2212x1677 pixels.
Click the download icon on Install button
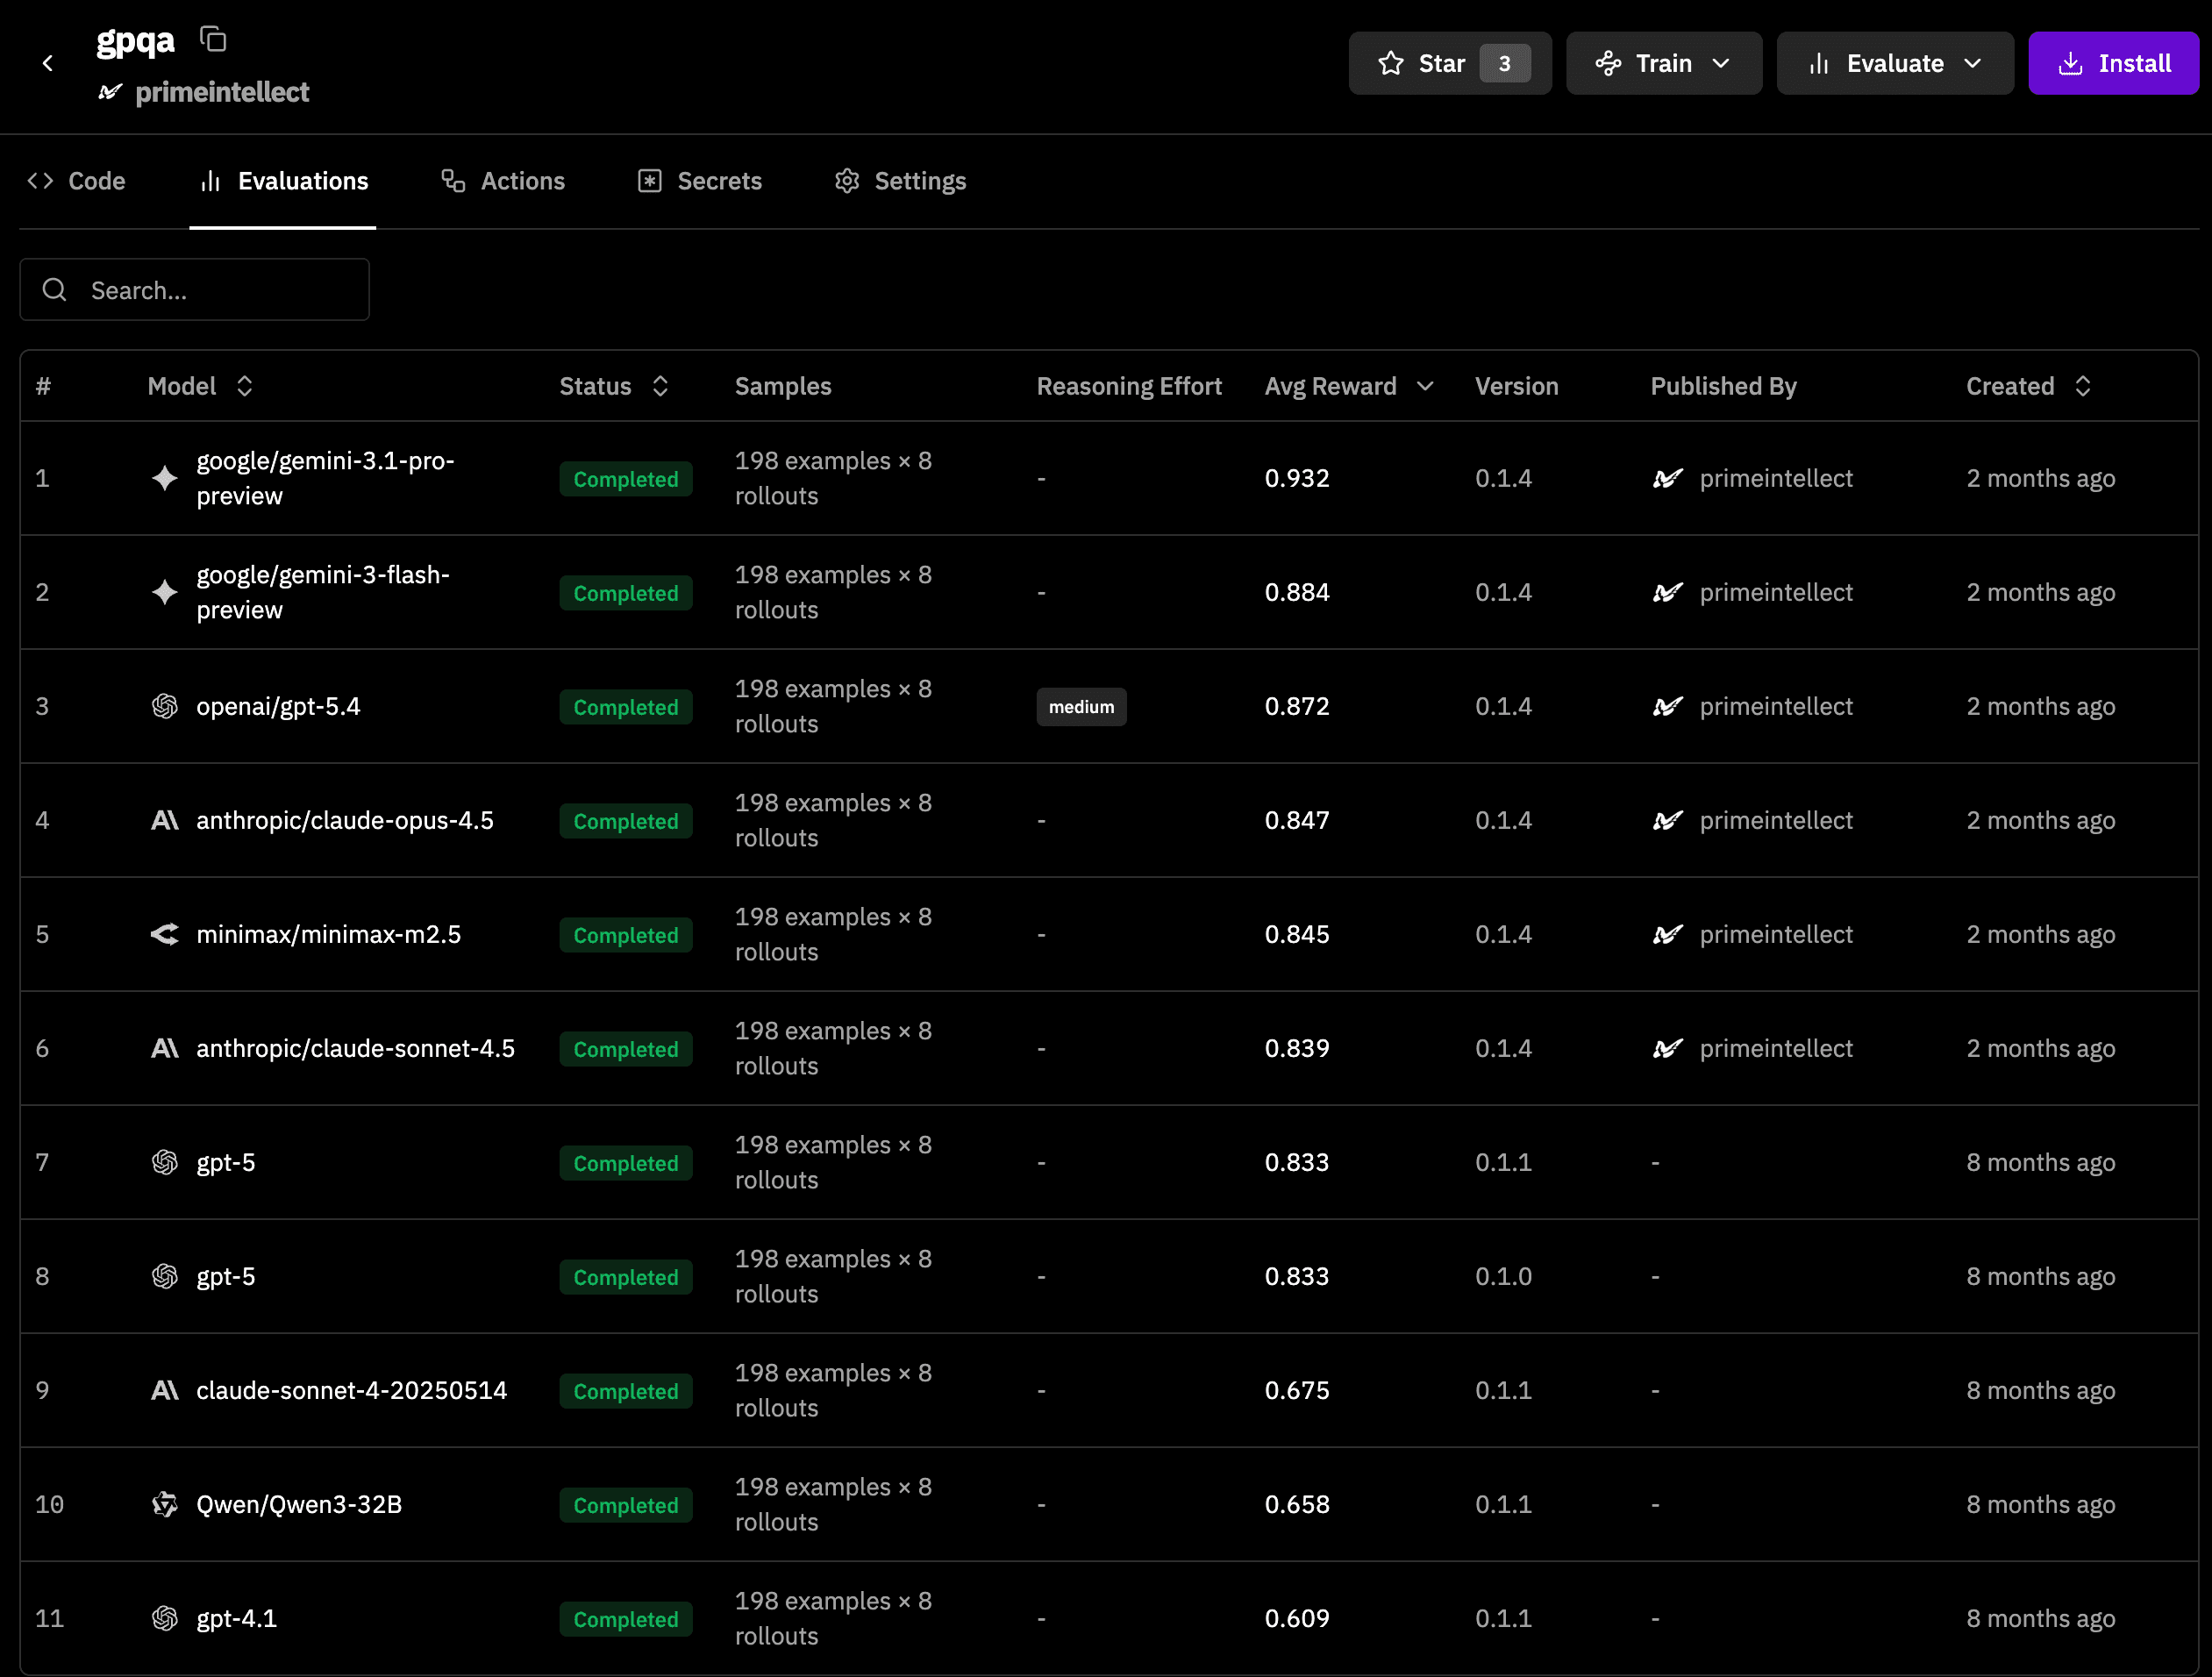click(x=2071, y=63)
